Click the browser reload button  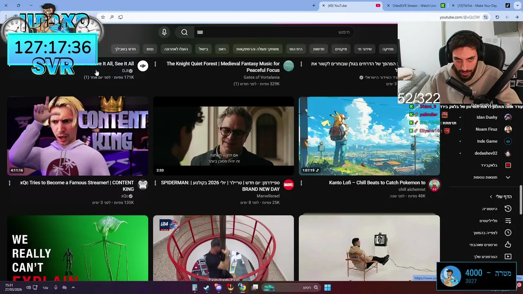(497, 17)
